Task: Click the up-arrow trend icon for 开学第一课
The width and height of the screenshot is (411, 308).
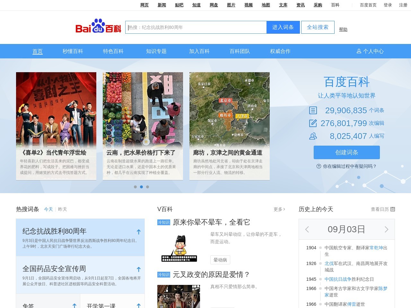Action: [x=139, y=306]
